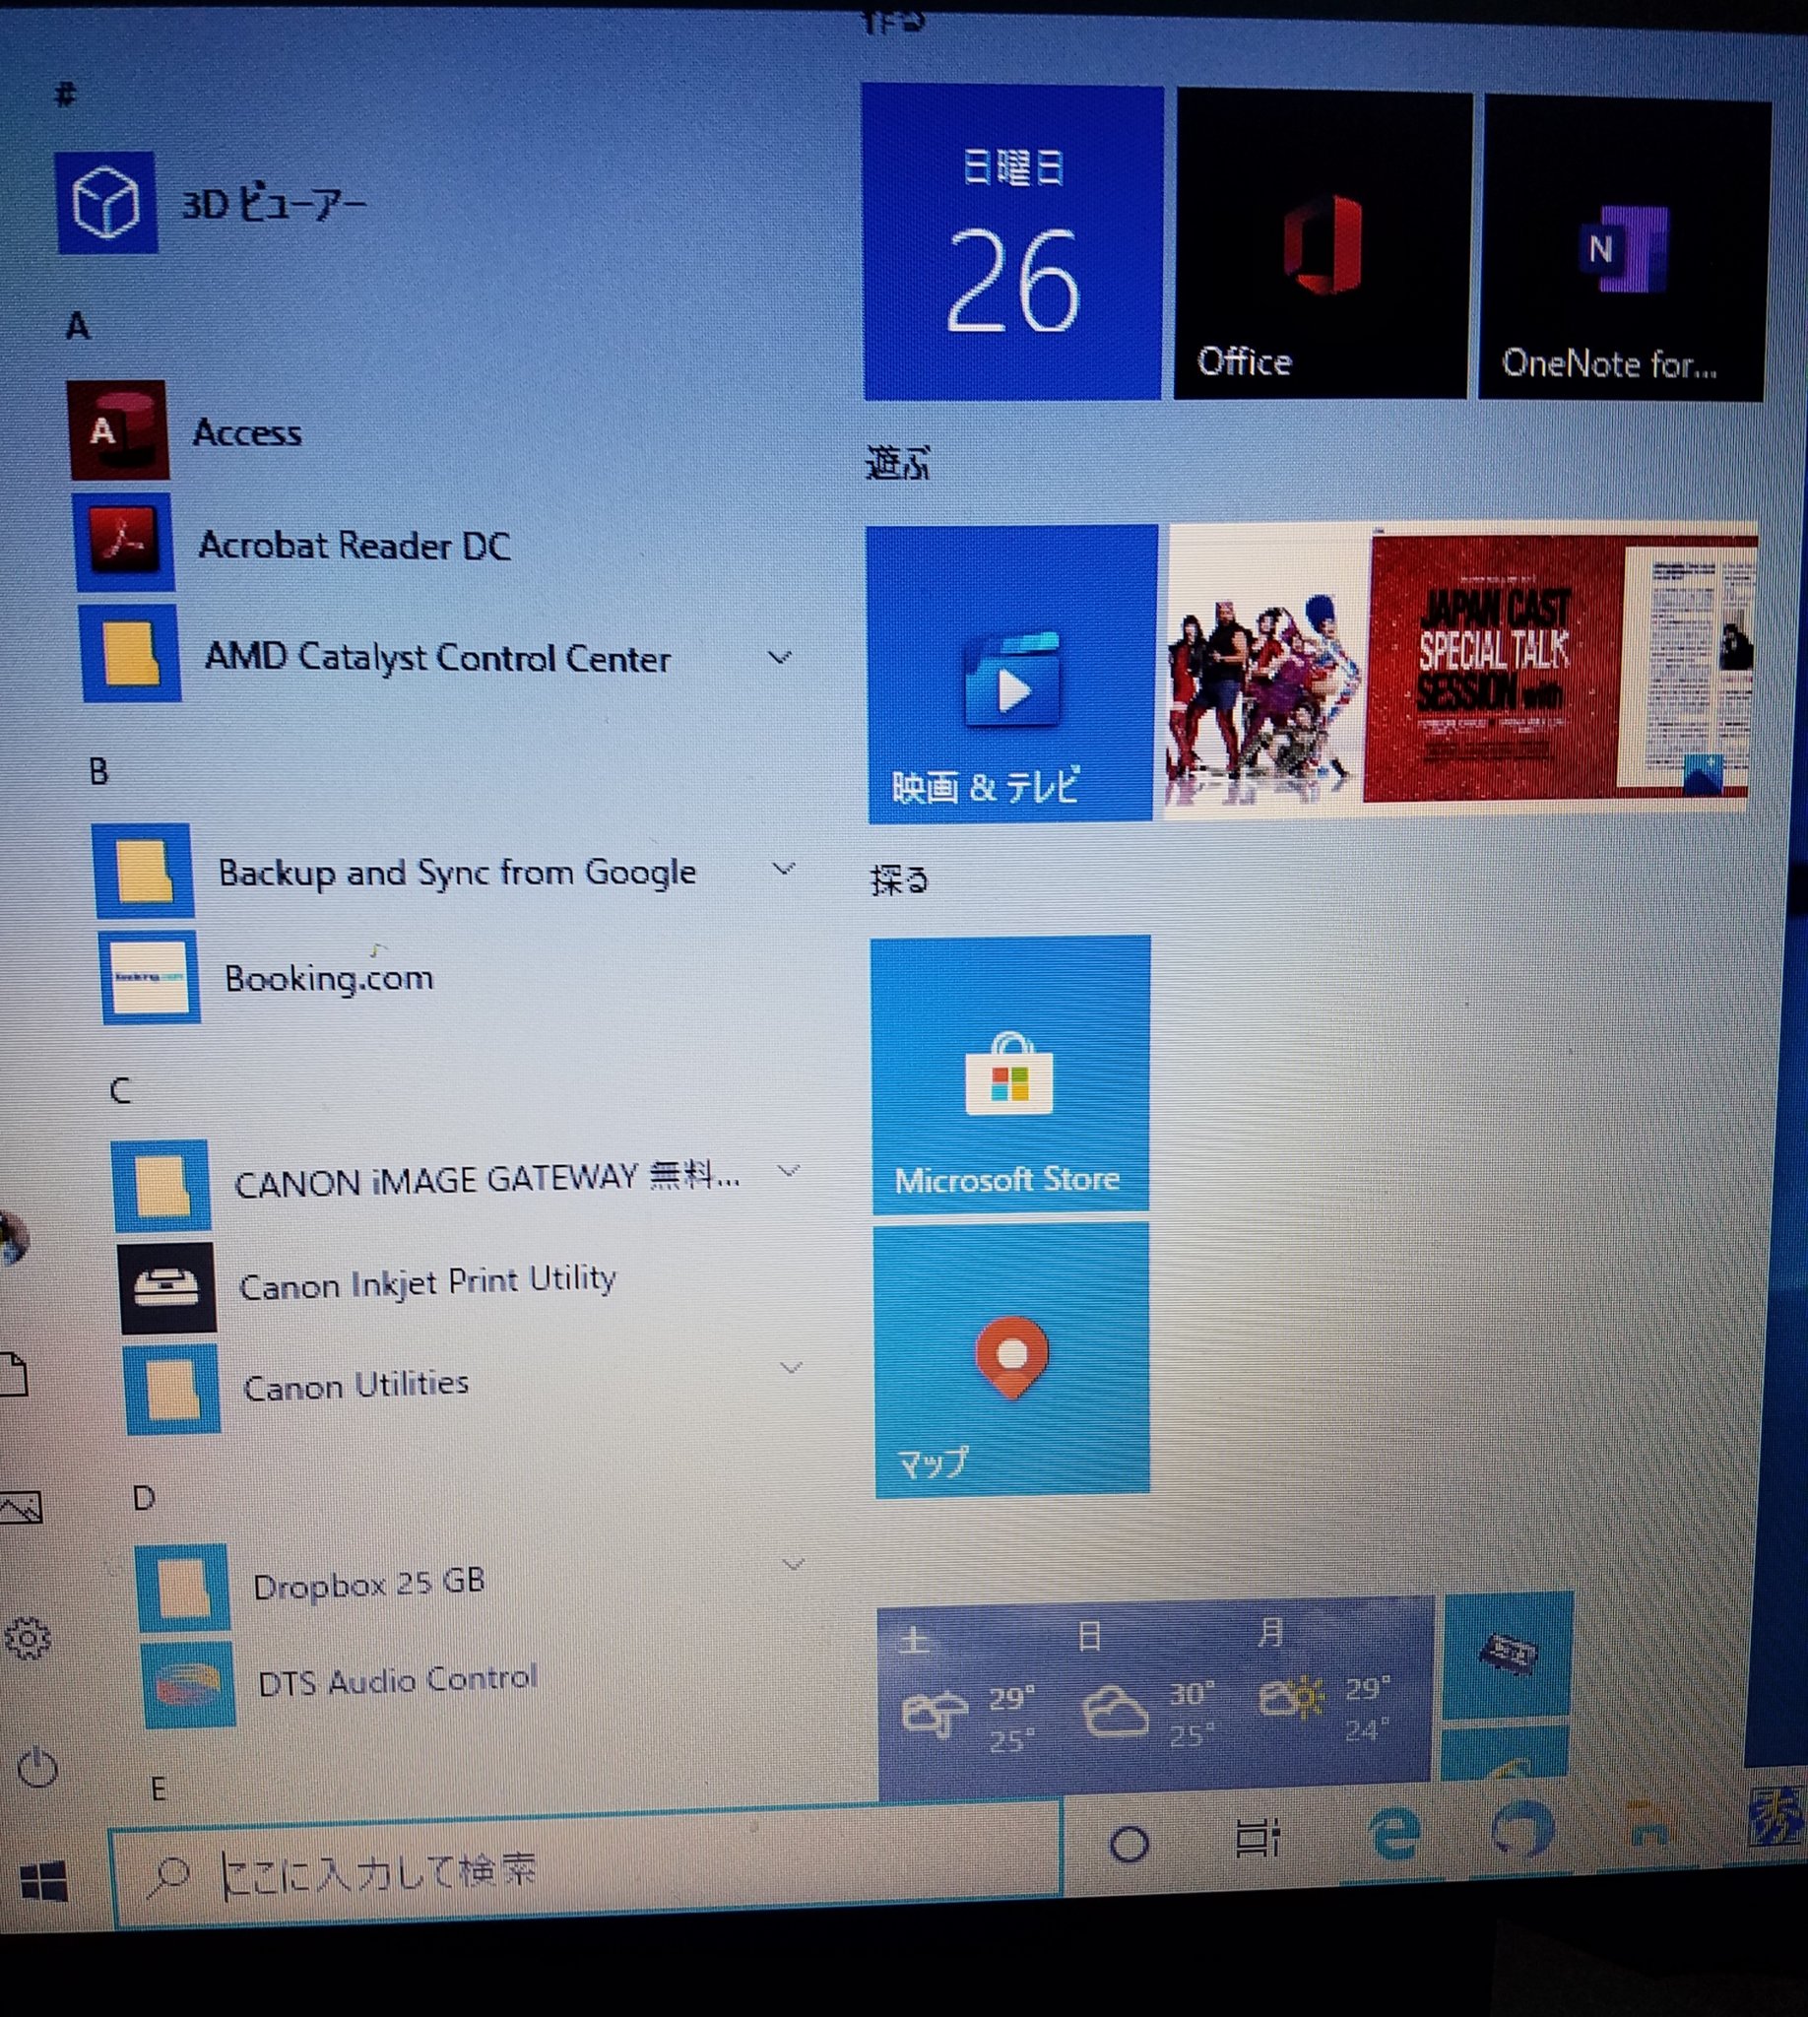Image resolution: width=1808 pixels, height=2017 pixels.
Task: Open Acrobat Reader DC icon
Action: point(123,543)
